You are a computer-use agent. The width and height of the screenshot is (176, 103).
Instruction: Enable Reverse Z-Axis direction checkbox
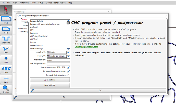pos(68,75)
